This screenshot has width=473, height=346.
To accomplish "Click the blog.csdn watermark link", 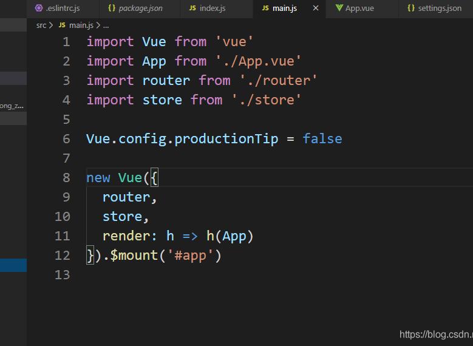I will pyautogui.click(x=435, y=334).
